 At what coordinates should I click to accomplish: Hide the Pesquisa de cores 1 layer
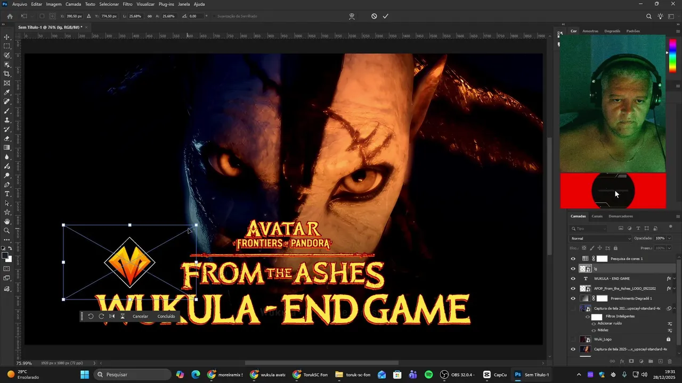coord(573,259)
